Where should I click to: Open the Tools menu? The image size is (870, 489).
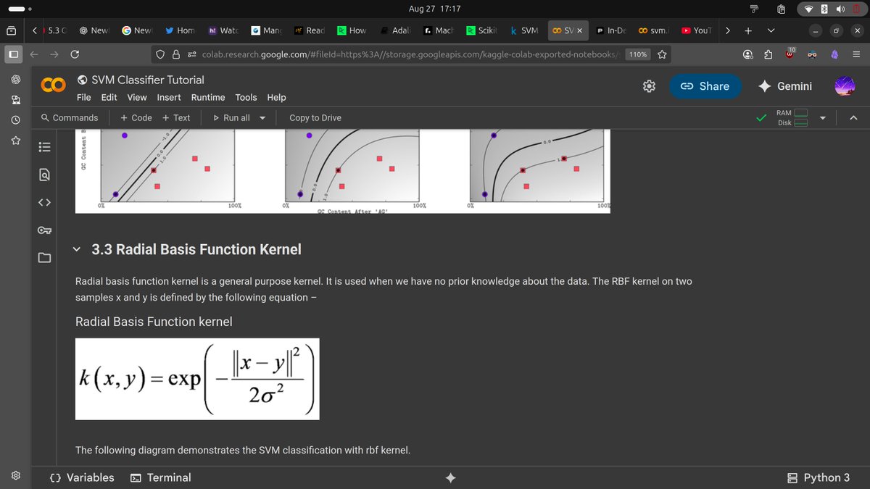[x=246, y=97]
